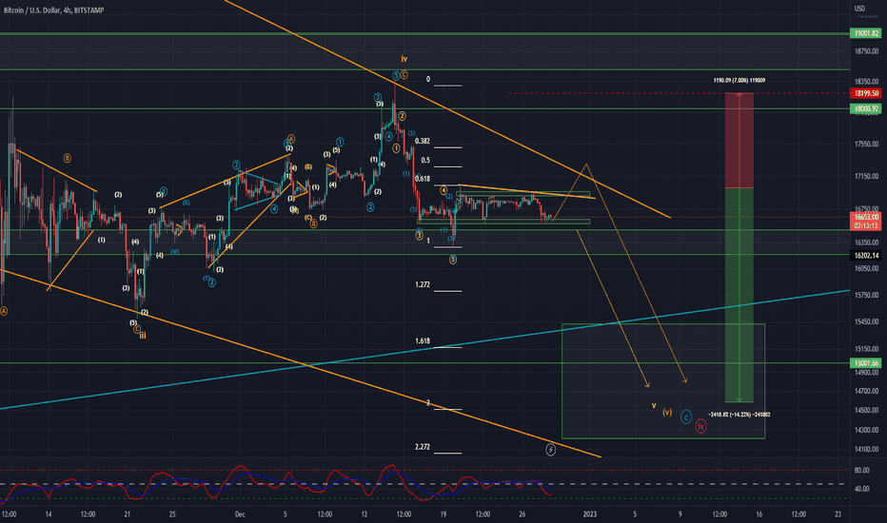The height and width of the screenshot is (523, 887).
Task: Select the orange wave iii label
Action: pyautogui.click(x=143, y=336)
